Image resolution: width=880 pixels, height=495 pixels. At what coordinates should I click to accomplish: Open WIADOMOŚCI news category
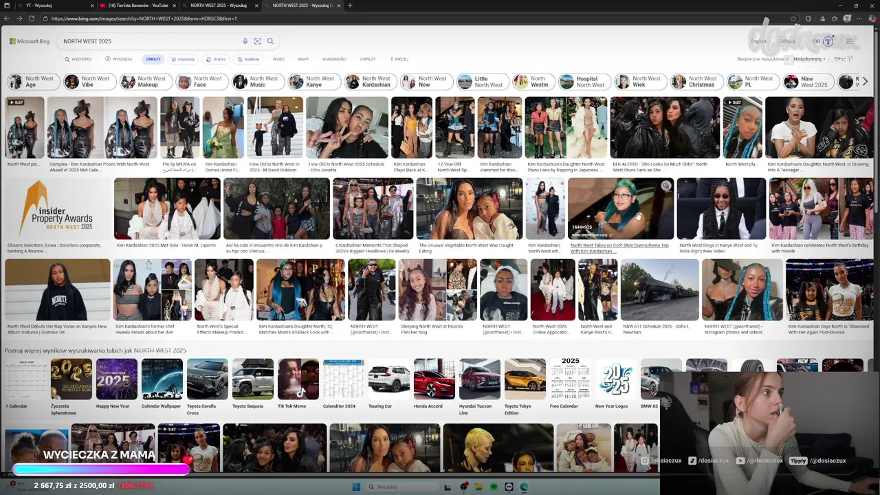(x=334, y=59)
